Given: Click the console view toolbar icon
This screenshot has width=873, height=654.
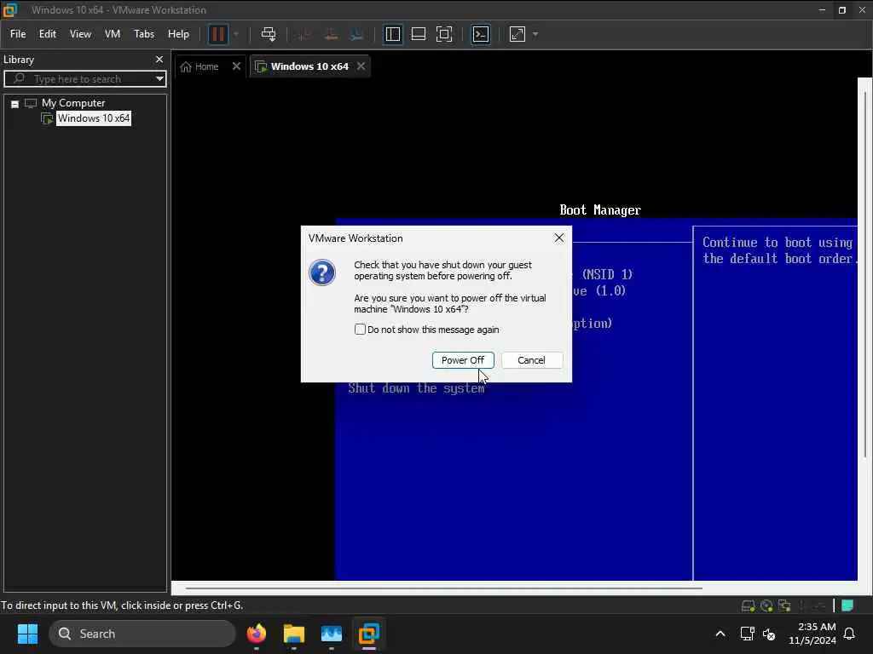Looking at the screenshot, I should [481, 34].
